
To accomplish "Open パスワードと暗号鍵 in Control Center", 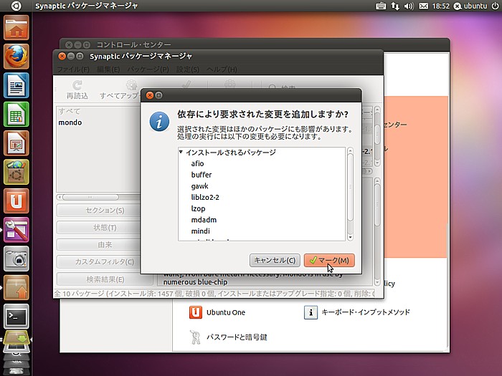I will tap(228, 337).
